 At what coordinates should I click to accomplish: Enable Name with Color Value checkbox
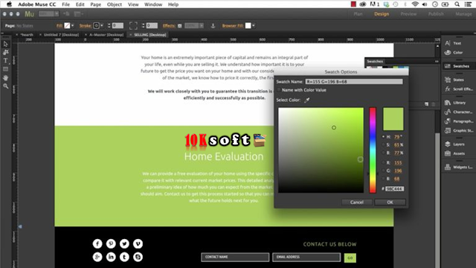[x=279, y=90]
